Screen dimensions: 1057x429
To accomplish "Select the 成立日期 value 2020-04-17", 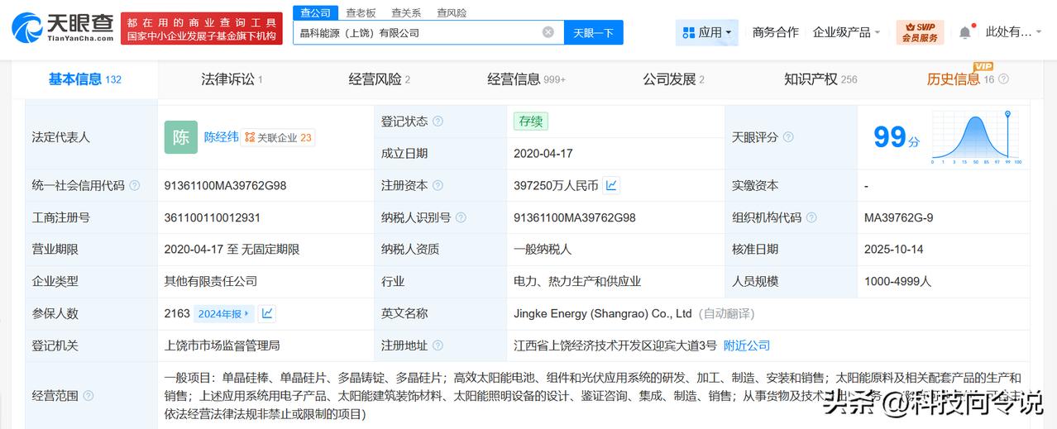I will point(543,154).
